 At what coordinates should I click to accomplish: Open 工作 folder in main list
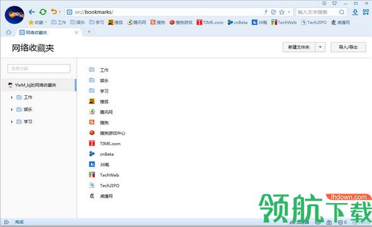[x=99, y=70]
